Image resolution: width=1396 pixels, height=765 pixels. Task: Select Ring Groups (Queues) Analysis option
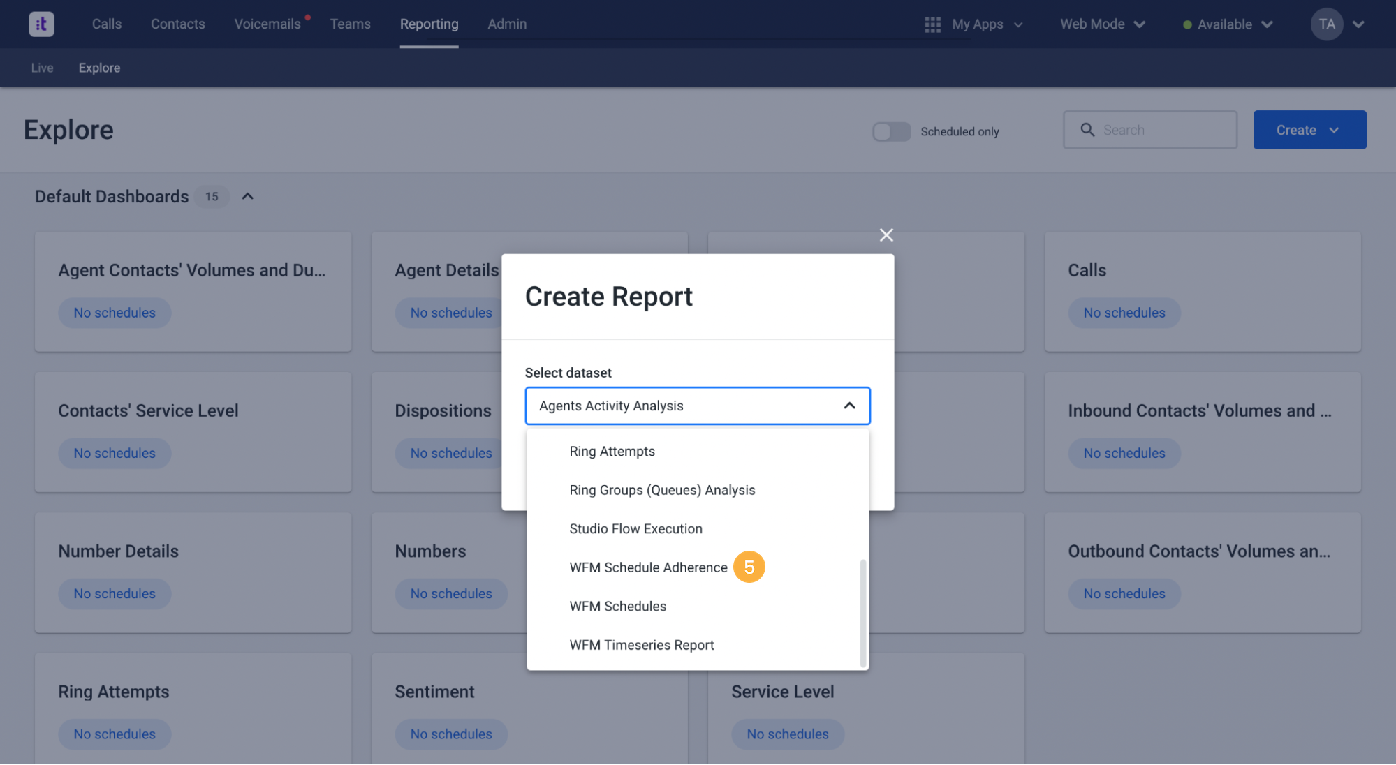coord(661,489)
